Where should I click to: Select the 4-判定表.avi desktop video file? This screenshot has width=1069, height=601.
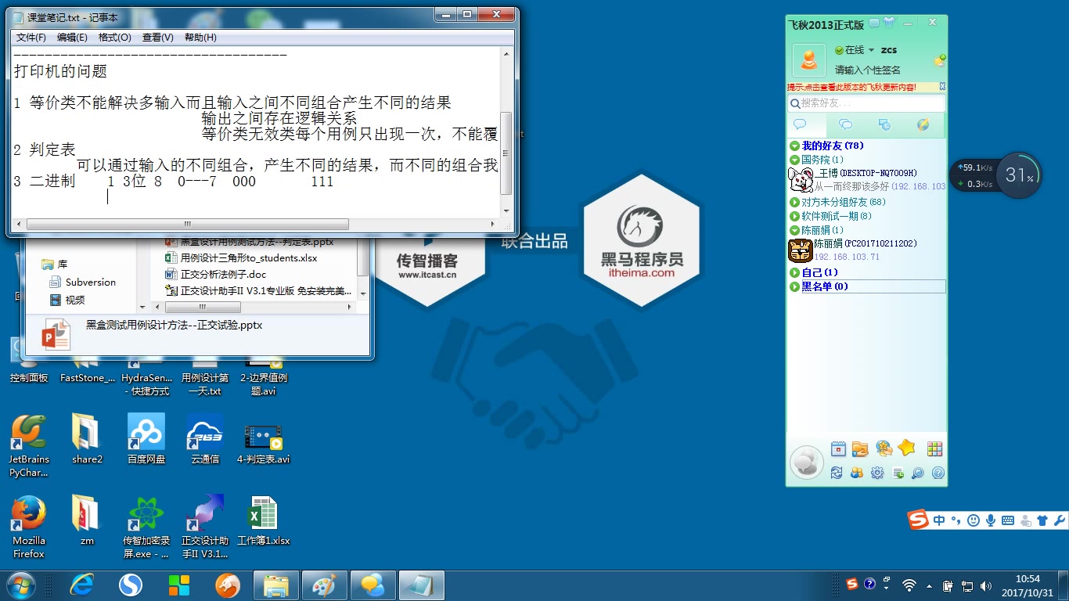coord(264,444)
